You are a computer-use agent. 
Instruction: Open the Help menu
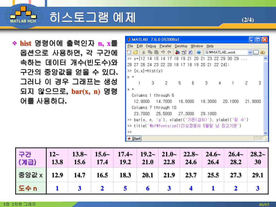pos(210,46)
